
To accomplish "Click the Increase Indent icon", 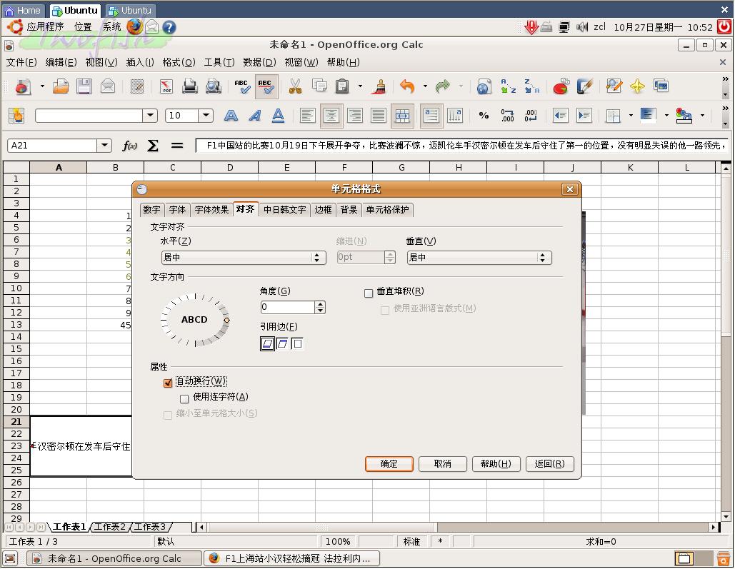I will click(584, 116).
